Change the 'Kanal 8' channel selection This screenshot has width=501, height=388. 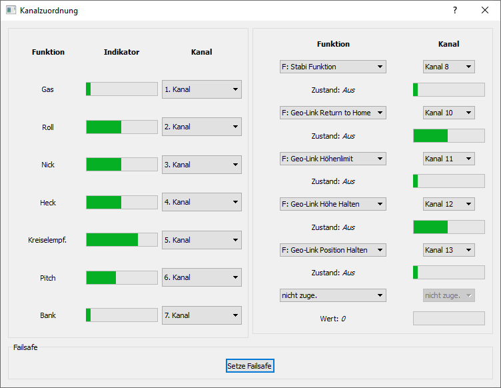click(x=448, y=67)
